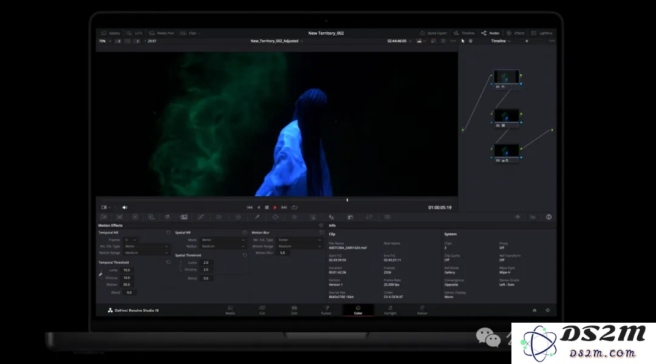Open the LUTs panel
Screen dimensions: 656x364
(x=135, y=33)
